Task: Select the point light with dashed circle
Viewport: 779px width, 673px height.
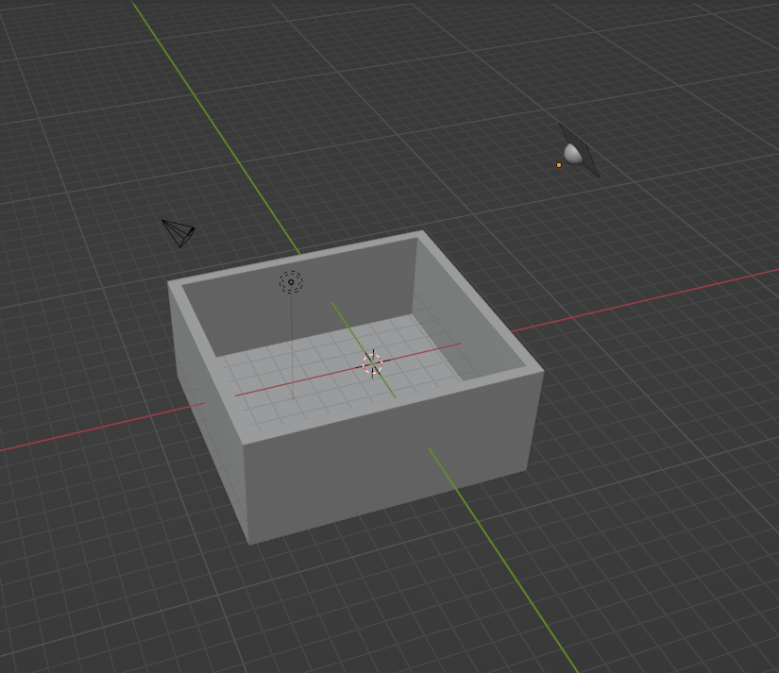Action: [291, 282]
